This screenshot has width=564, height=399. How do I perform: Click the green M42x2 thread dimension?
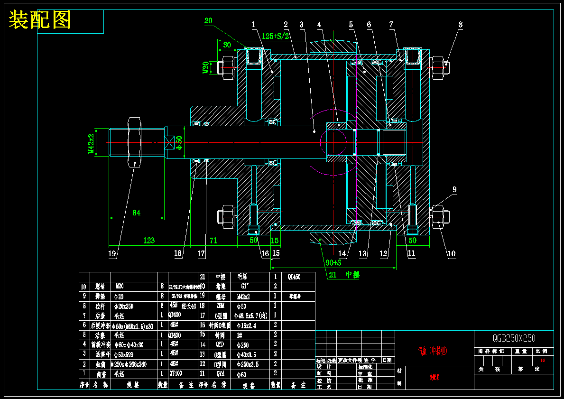(x=92, y=144)
